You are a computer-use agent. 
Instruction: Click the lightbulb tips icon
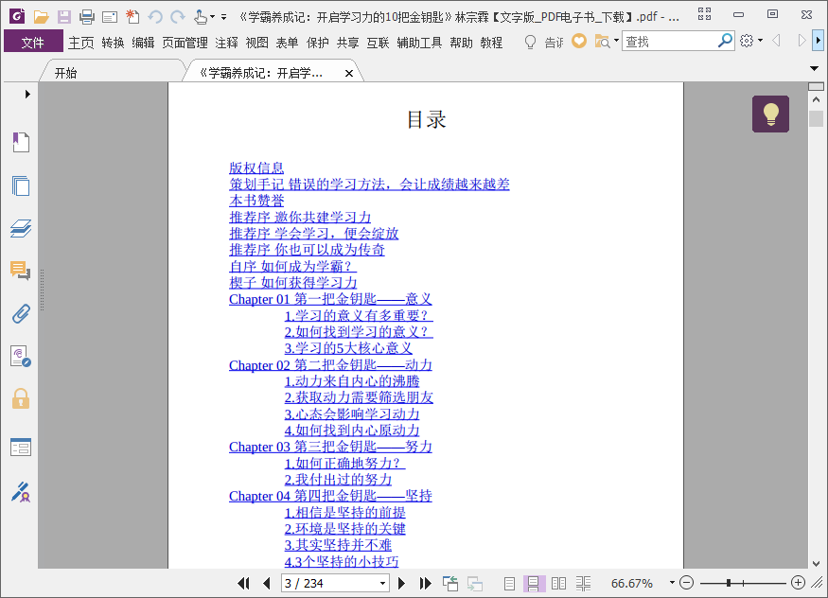(770, 114)
